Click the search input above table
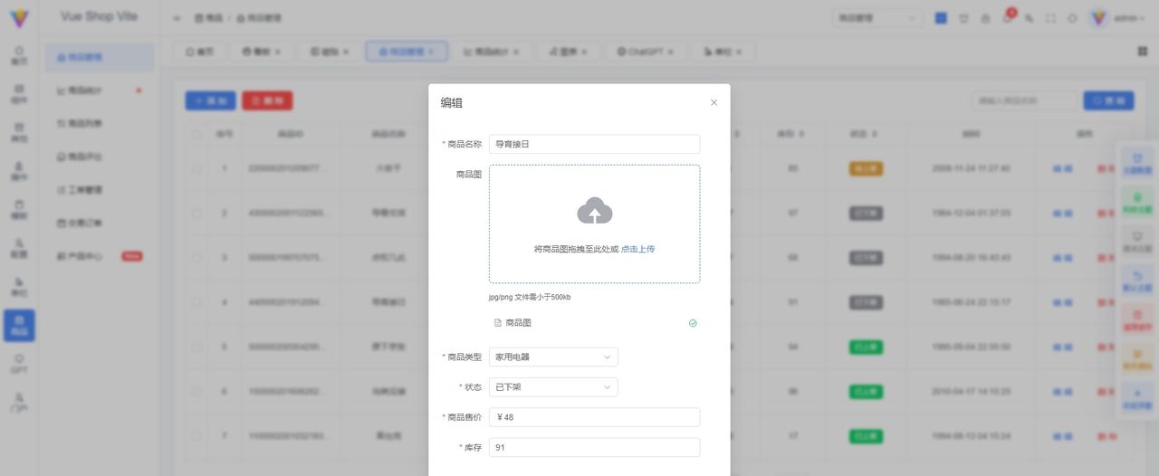1159x476 pixels. click(1024, 100)
